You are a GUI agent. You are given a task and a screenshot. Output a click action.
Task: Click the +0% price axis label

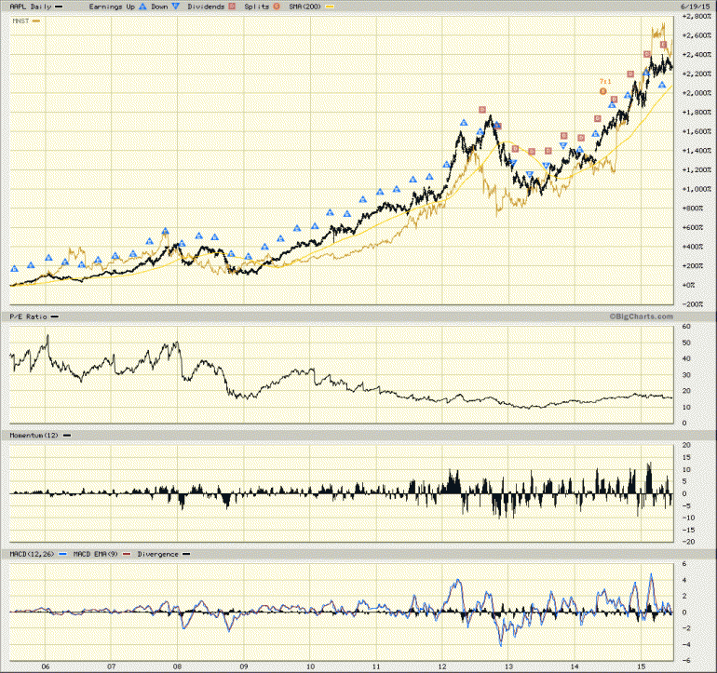[x=689, y=285]
